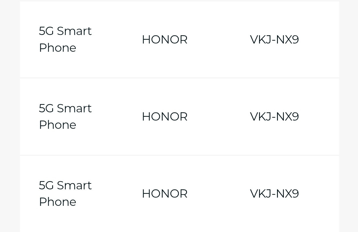Click the word Phone in the third row

(x=58, y=202)
